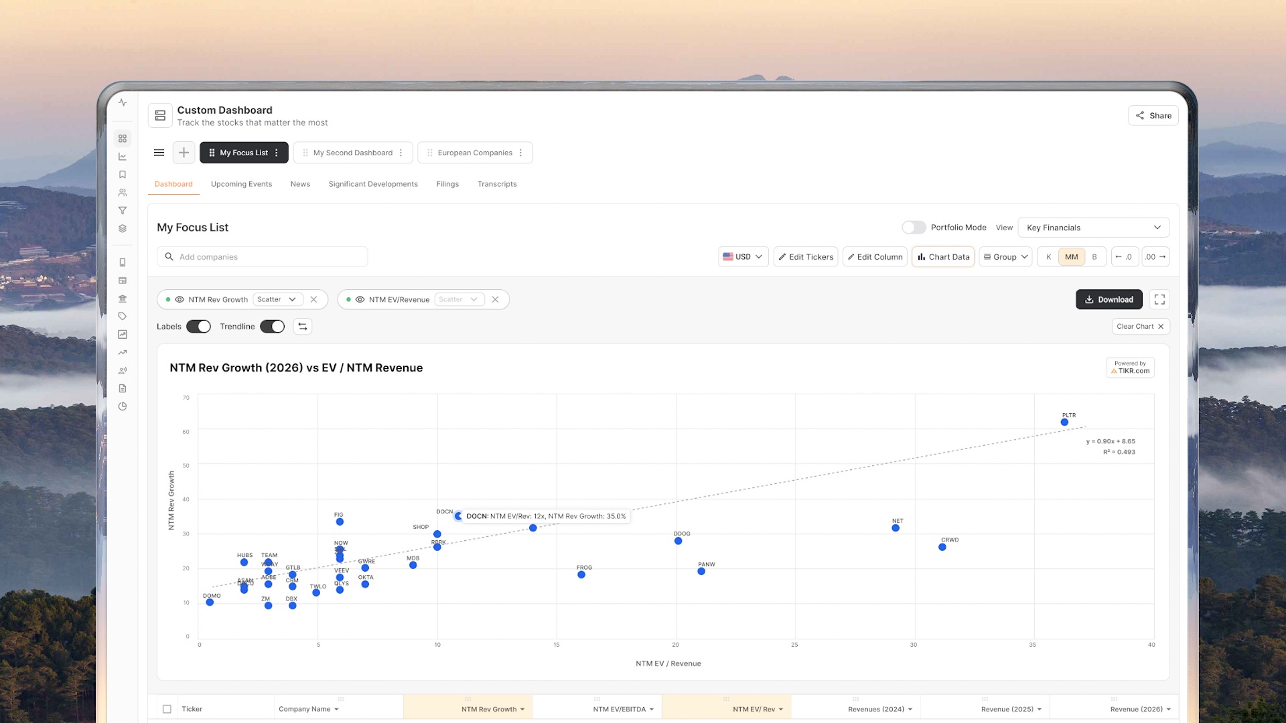Open the pie chart icon in sidebar
Screen dimensions: 1286x723
click(123, 406)
